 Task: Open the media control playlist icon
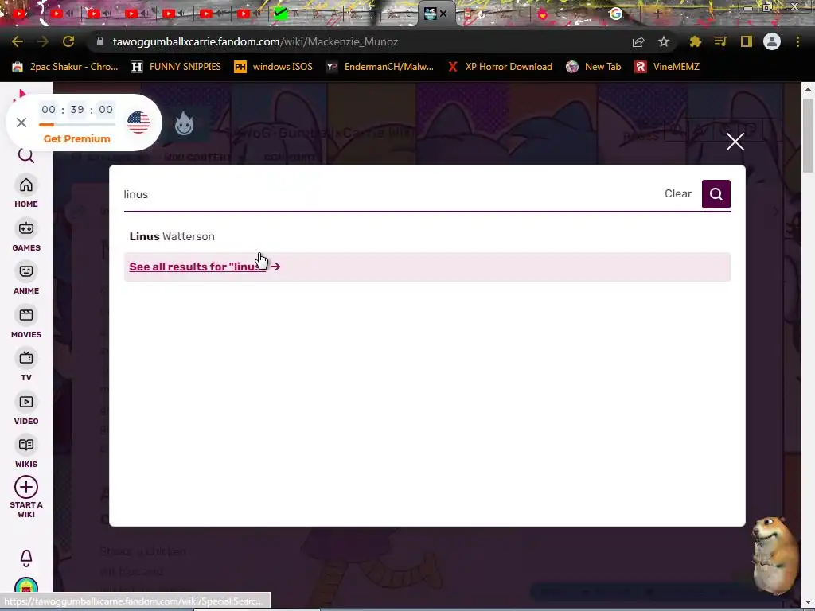720,41
